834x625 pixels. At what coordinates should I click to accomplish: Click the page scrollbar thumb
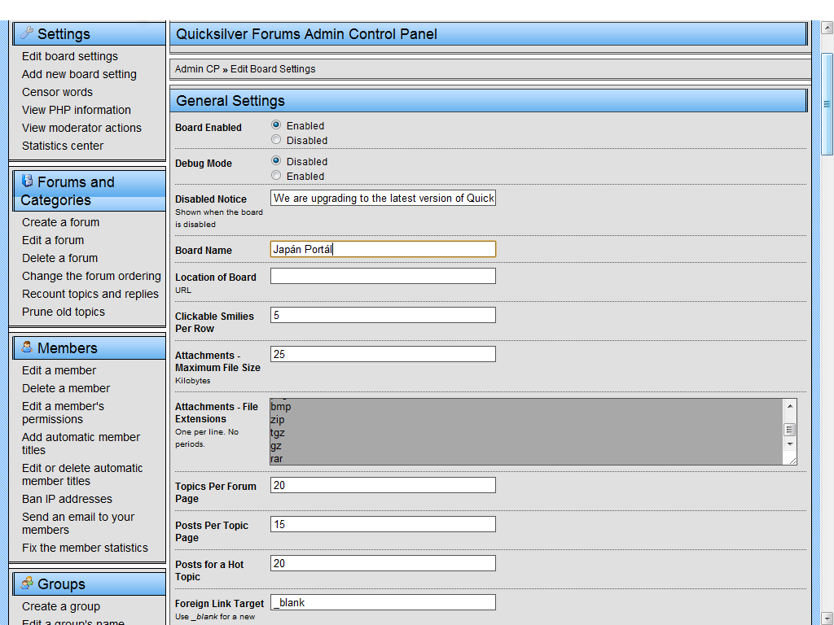coord(827,104)
